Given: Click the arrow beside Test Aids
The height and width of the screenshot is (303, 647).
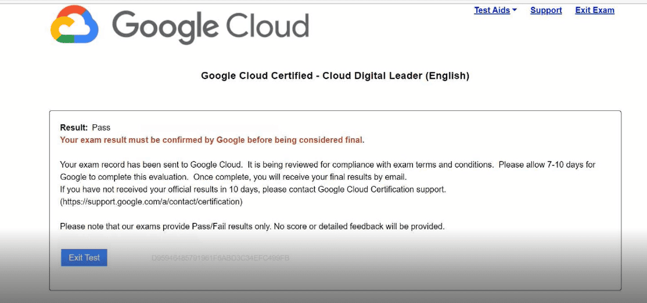Looking at the screenshot, I should pos(515,10).
